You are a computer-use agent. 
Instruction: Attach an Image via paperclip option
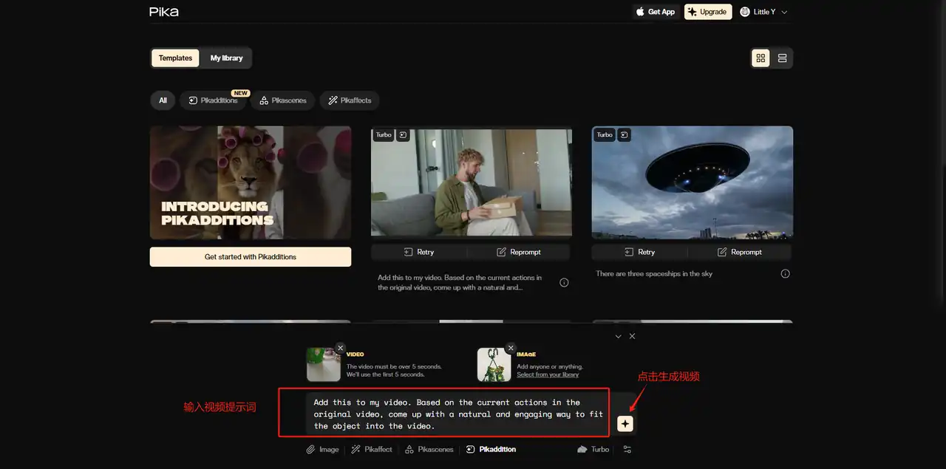point(323,449)
